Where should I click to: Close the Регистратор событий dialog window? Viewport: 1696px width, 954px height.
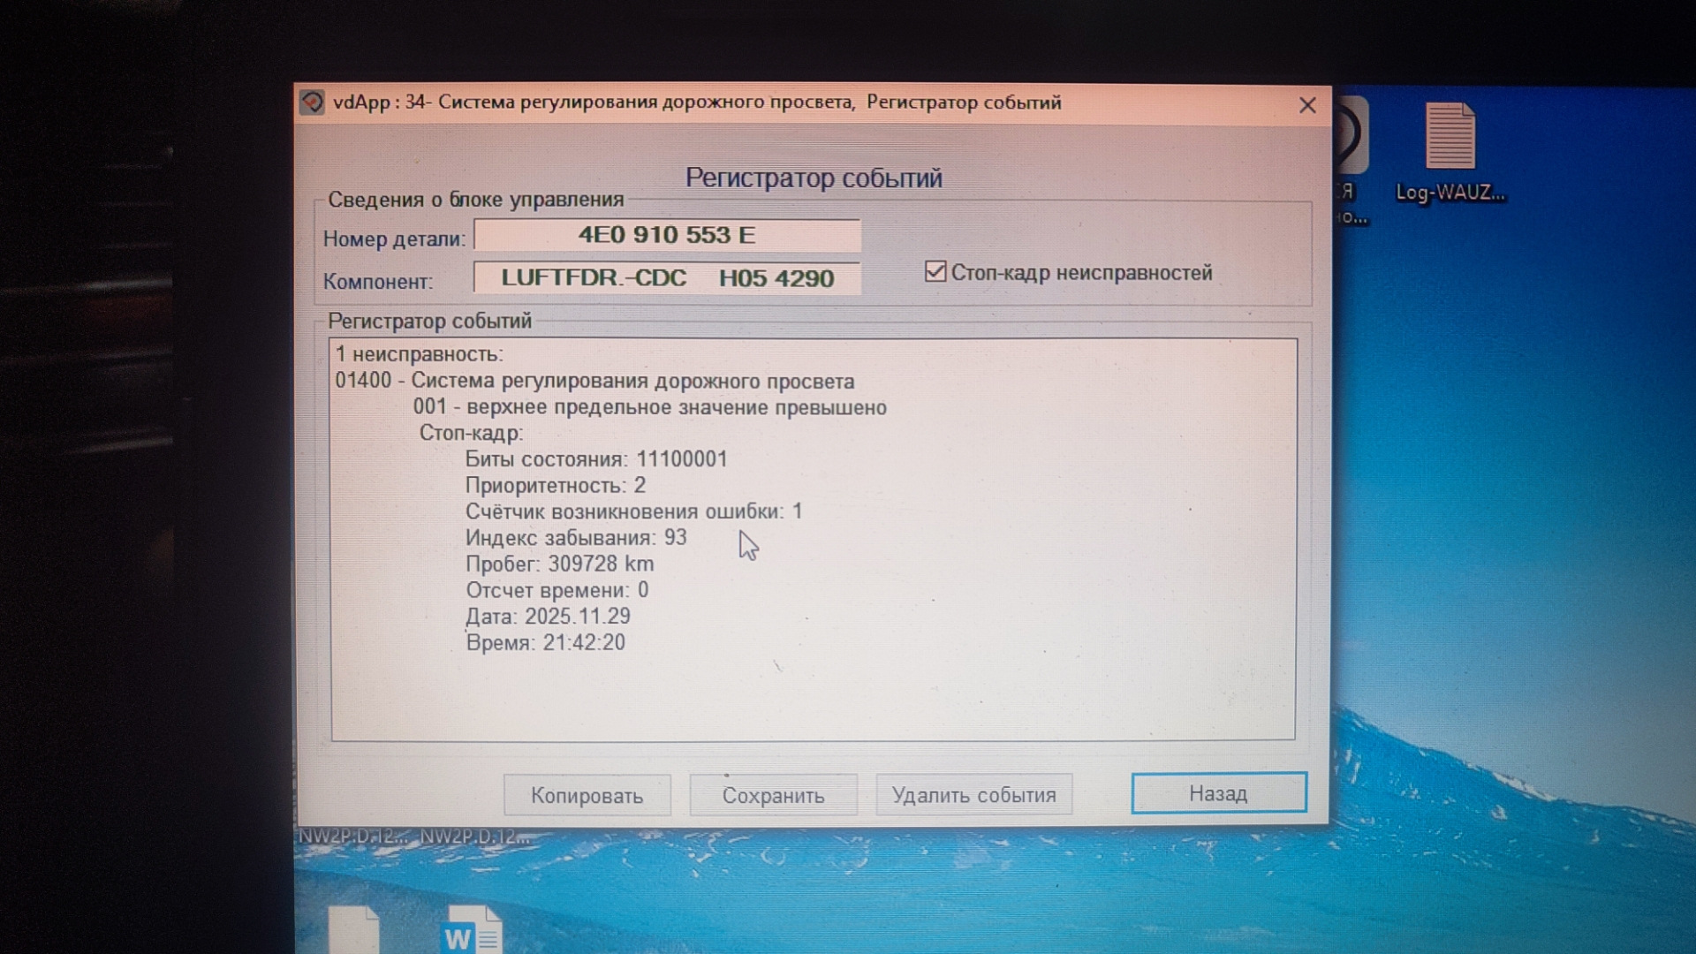point(1307,105)
